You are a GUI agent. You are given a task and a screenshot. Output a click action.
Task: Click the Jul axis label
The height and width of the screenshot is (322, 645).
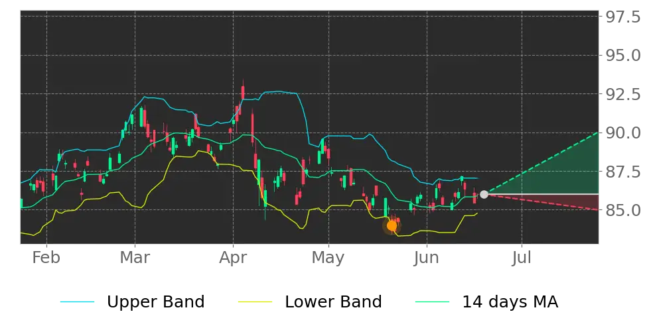point(522,258)
